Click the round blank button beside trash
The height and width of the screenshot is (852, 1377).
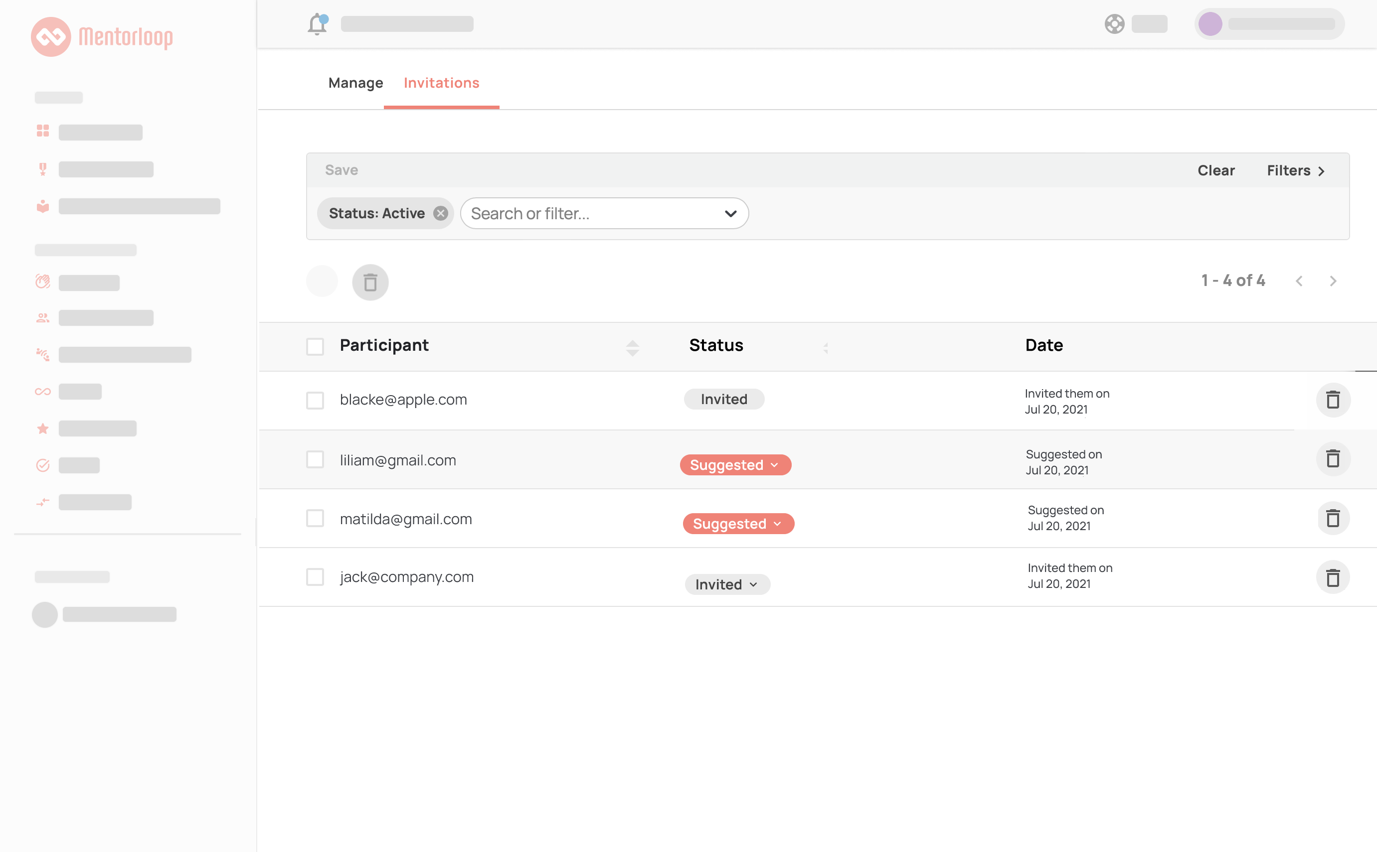(x=322, y=281)
